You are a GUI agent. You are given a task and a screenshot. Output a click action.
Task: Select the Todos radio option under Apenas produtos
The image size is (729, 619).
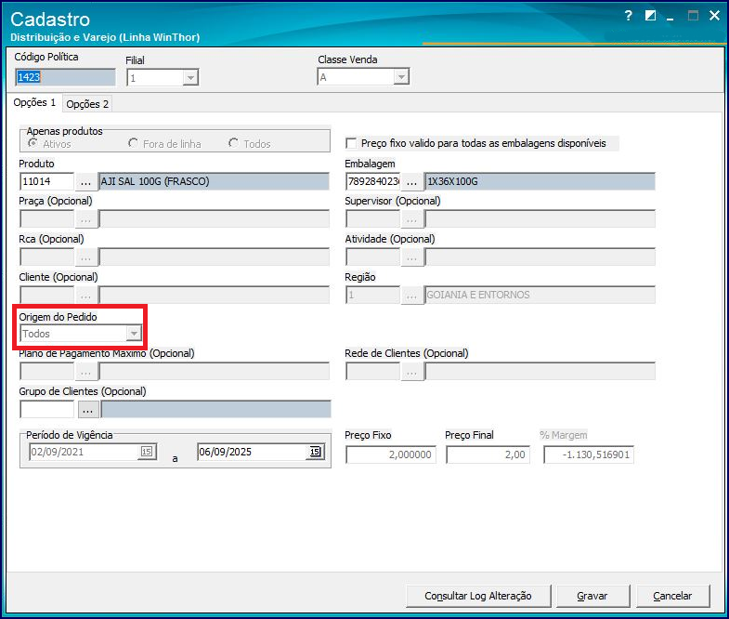click(x=233, y=143)
